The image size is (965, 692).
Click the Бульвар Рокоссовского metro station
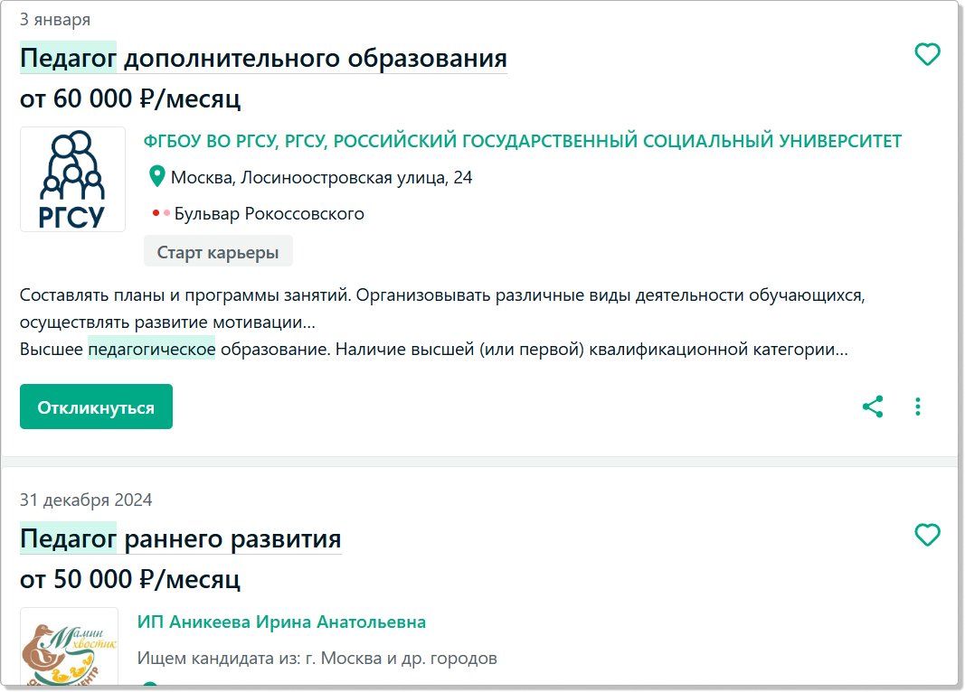pyautogui.click(x=269, y=214)
